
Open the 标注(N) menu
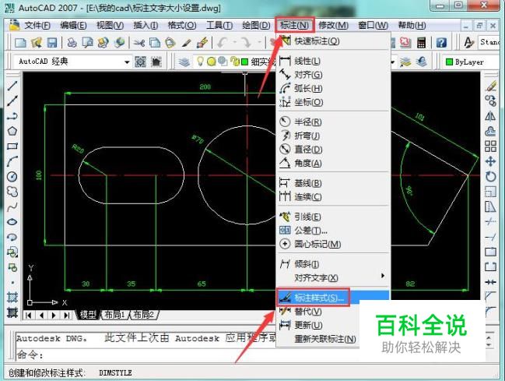click(294, 25)
